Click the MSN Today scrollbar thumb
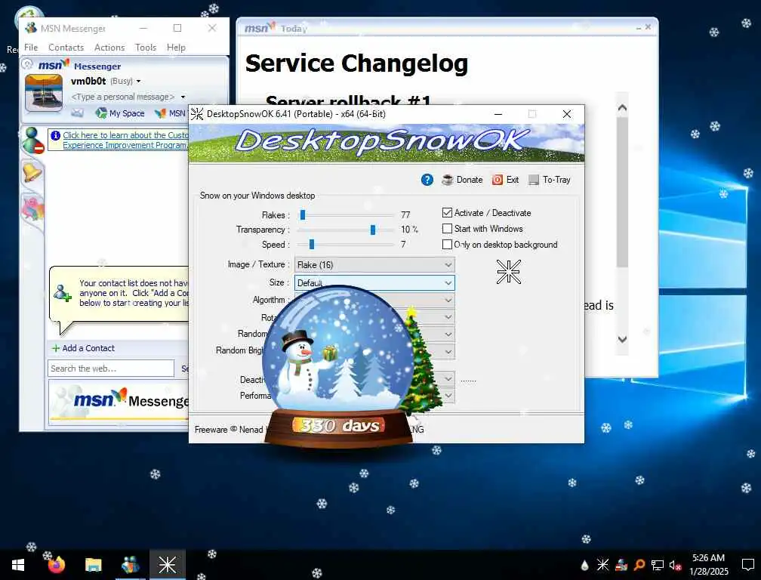The image size is (761, 580). pos(622,192)
